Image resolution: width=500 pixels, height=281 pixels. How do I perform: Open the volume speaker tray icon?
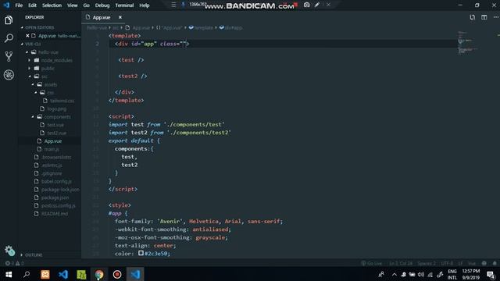(x=421, y=274)
